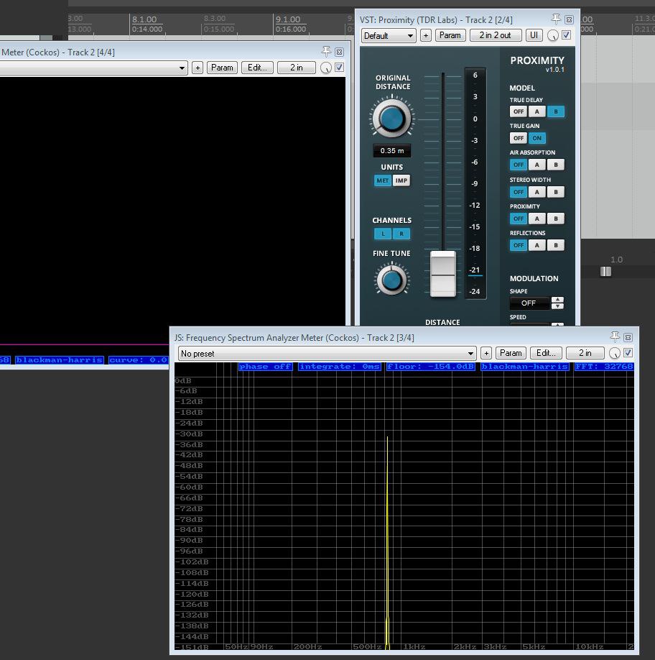
Task: Pin the left Meter window
Action: (x=327, y=52)
